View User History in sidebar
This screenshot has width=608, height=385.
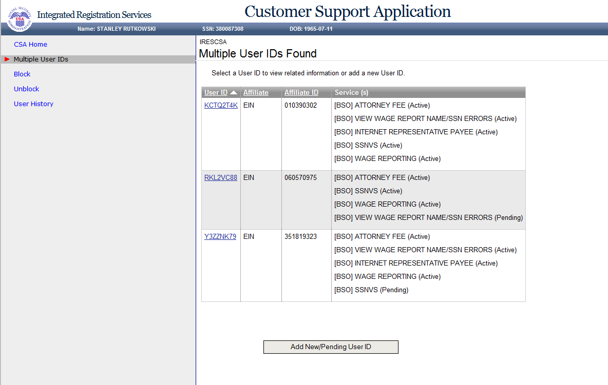[33, 104]
